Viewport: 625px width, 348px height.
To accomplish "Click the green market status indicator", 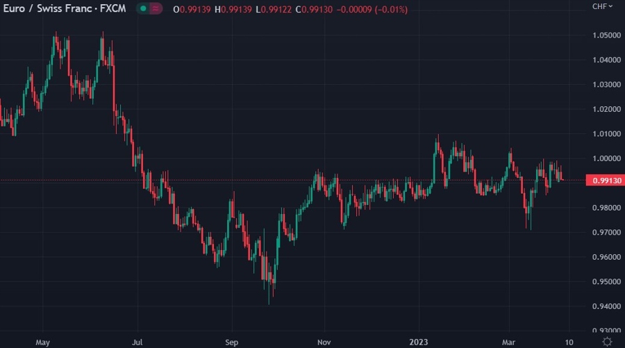I will (143, 8).
